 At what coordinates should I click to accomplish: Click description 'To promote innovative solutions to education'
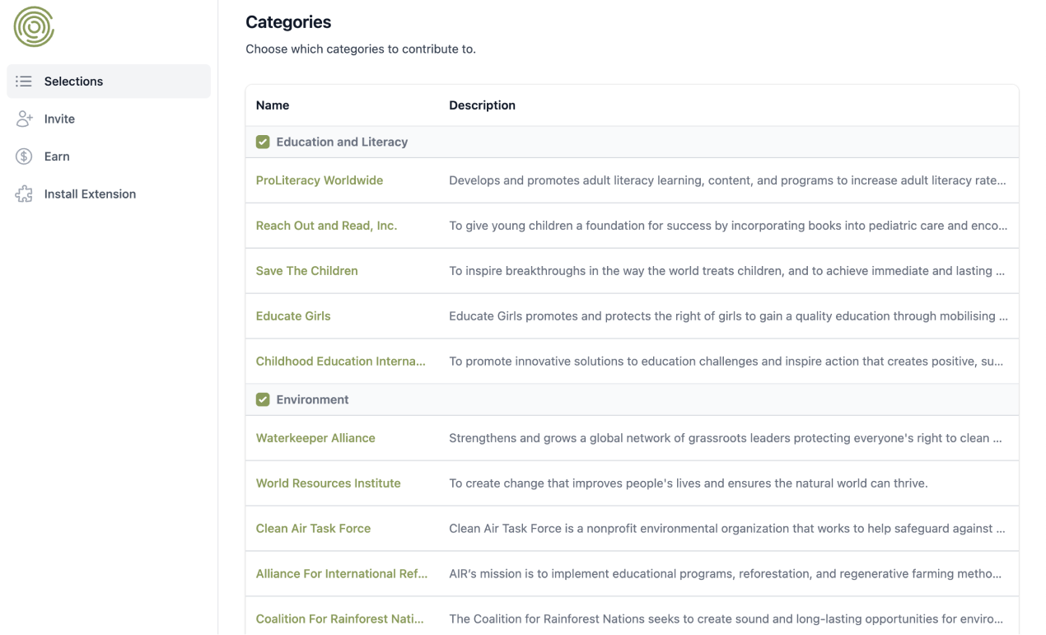(726, 362)
